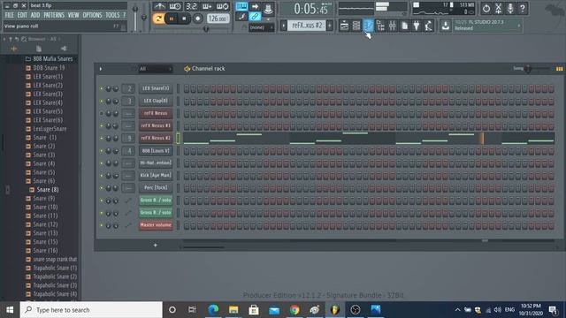Show the channel rack view icon
566x318 pixels.
click(356, 26)
